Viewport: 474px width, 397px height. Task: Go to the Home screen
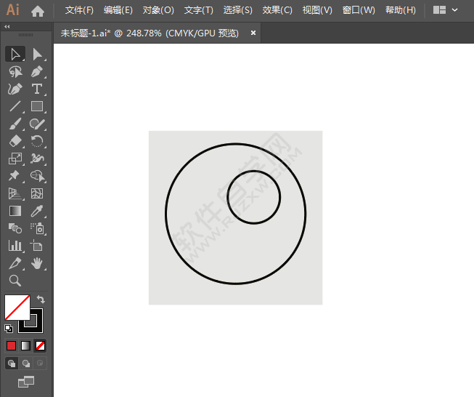pos(38,10)
